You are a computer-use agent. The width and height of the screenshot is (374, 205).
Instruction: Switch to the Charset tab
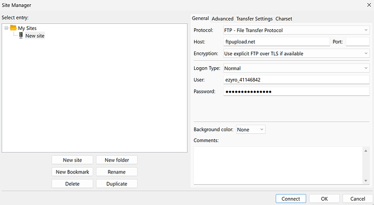(283, 18)
